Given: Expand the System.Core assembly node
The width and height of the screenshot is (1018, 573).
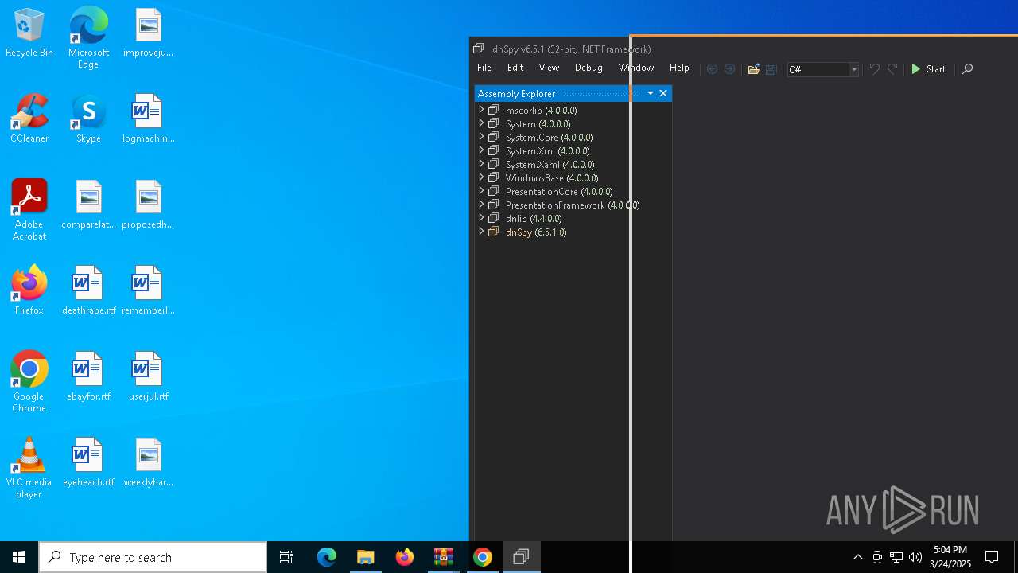Looking at the screenshot, I should click(x=481, y=137).
